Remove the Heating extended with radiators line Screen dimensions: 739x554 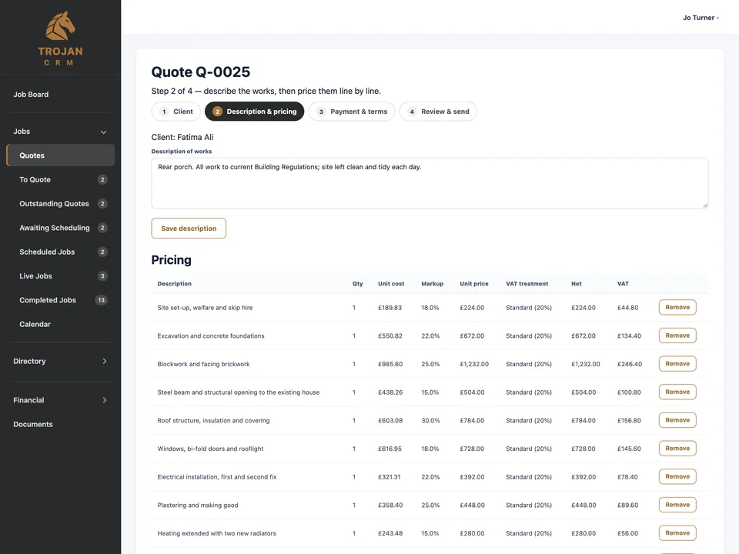677,533
